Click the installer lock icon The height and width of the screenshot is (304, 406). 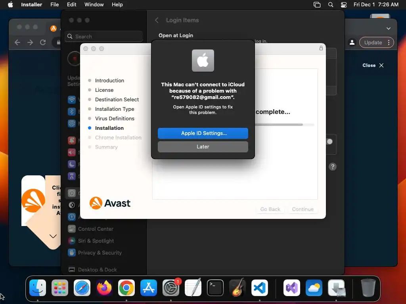pyautogui.click(x=321, y=48)
